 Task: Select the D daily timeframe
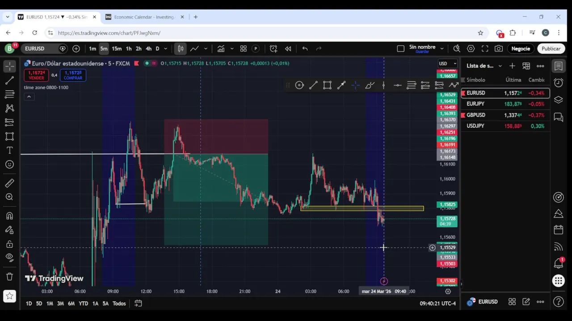[x=157, y=49]
